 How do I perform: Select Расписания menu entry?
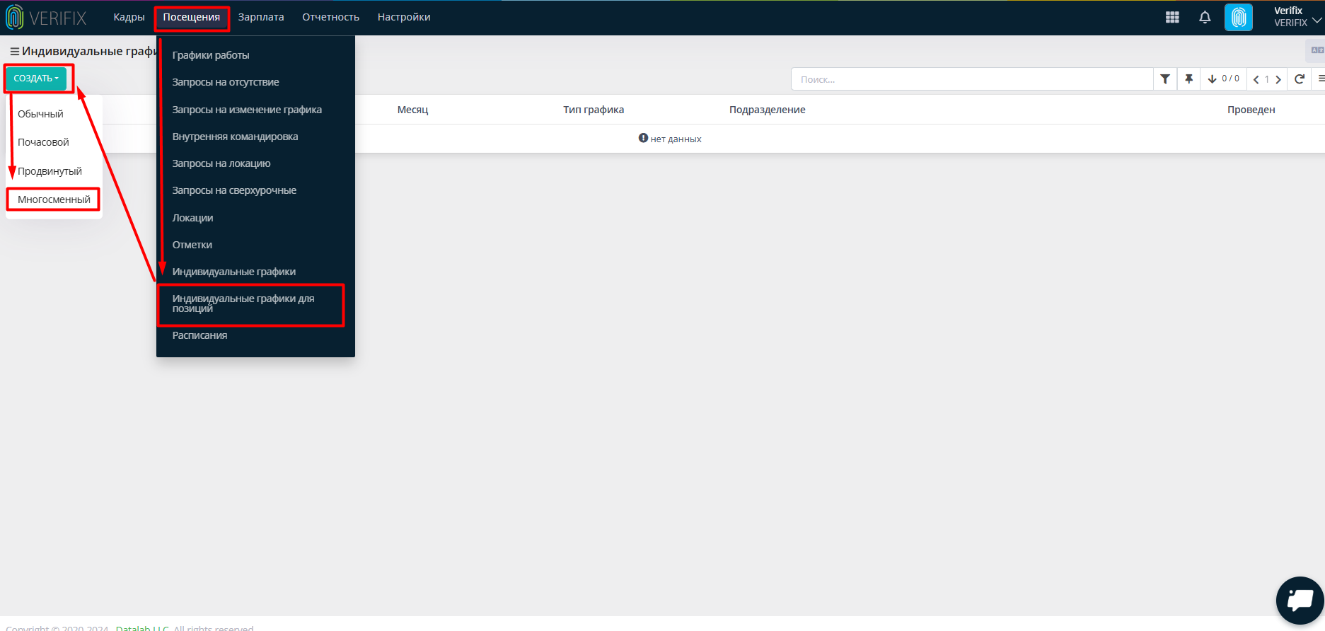click(x=199, y=335)
